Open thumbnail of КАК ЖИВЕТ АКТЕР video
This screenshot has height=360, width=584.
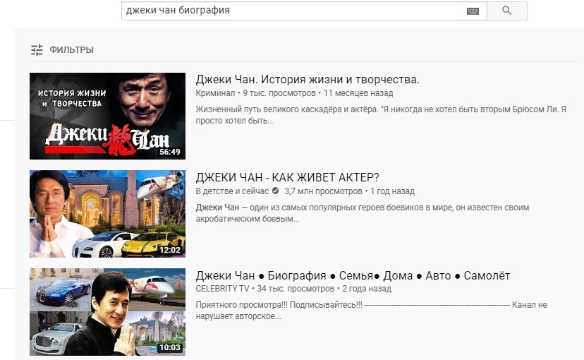click(107, 214)
